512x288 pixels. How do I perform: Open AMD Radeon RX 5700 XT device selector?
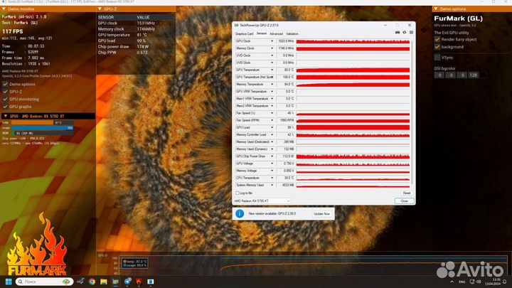[x=262, y=201]
